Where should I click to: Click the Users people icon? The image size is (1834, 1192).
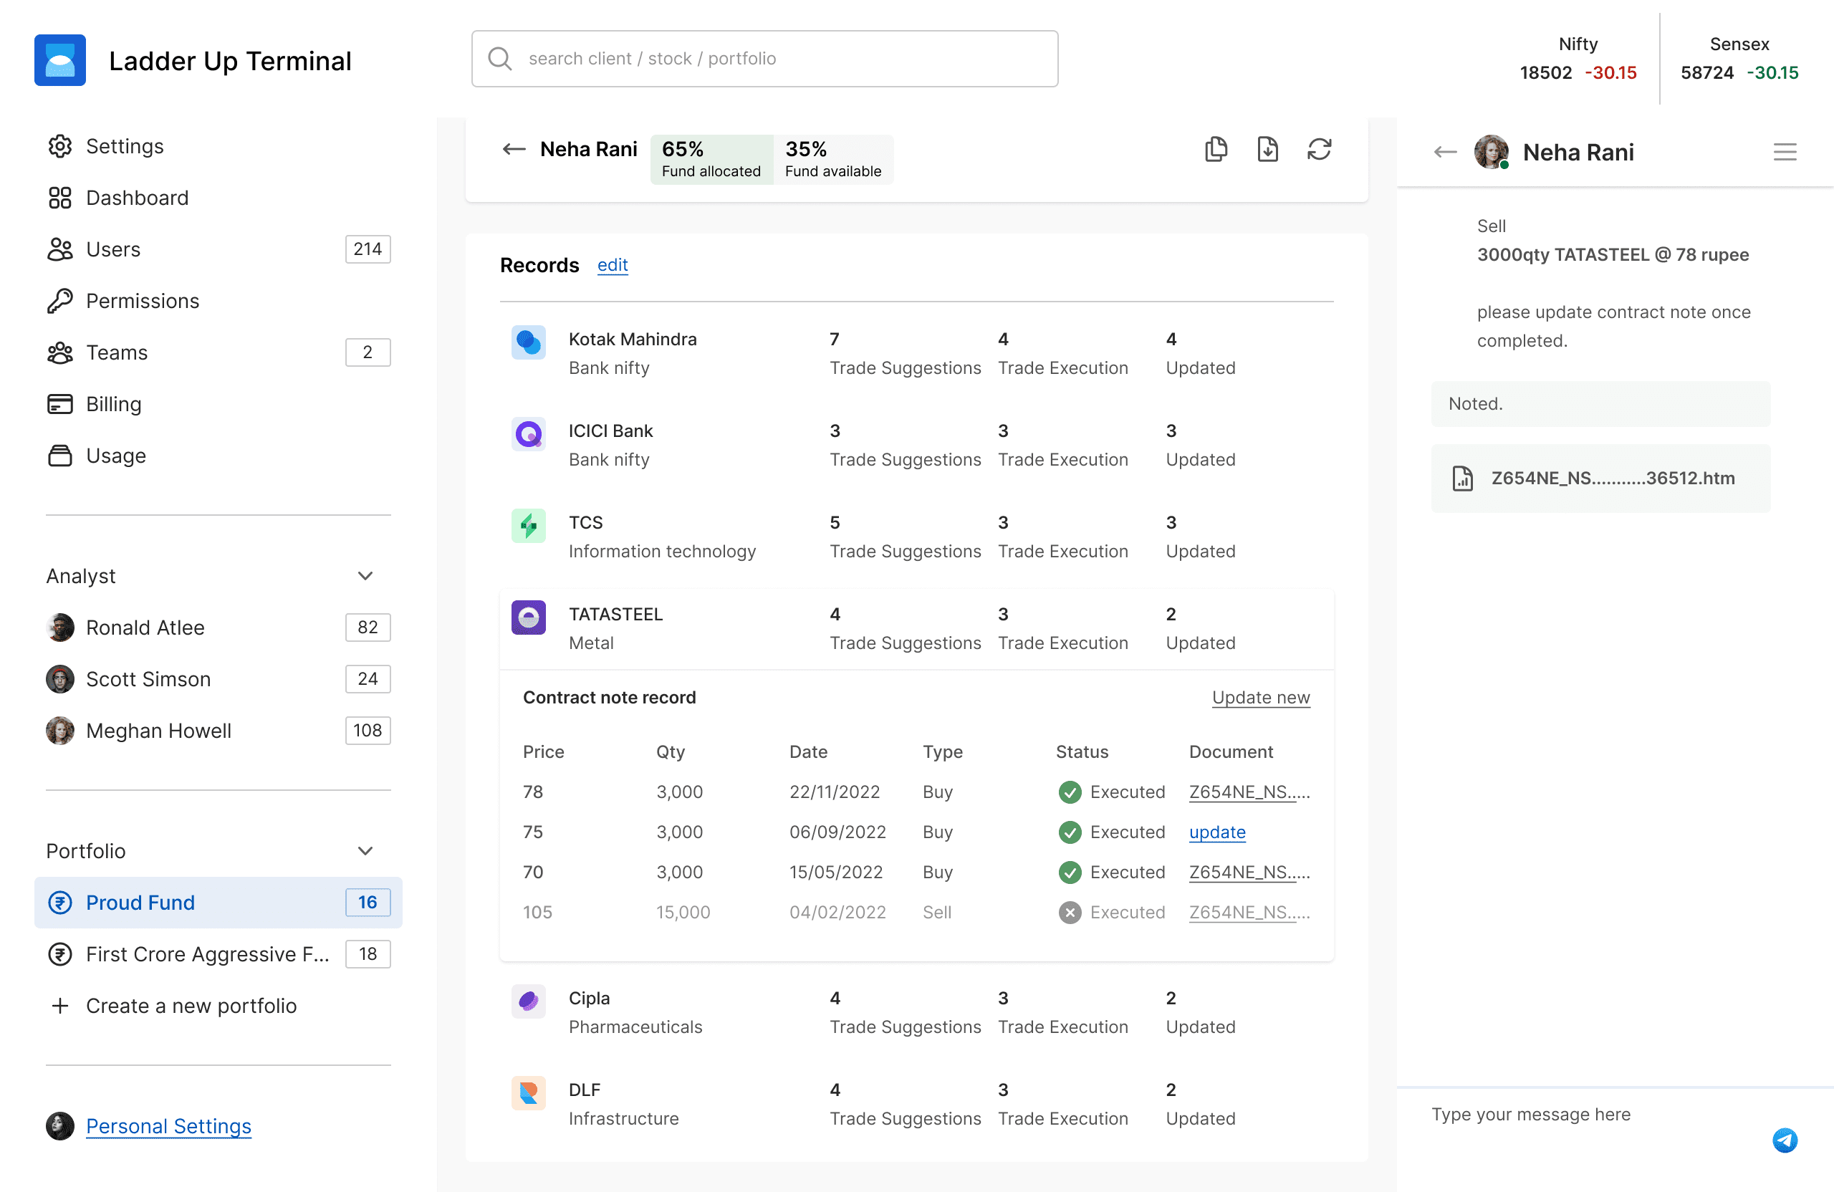tap(60, 250)
